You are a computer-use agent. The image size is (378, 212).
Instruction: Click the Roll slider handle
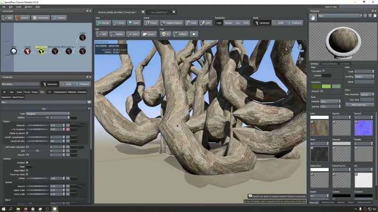(37, 151)
